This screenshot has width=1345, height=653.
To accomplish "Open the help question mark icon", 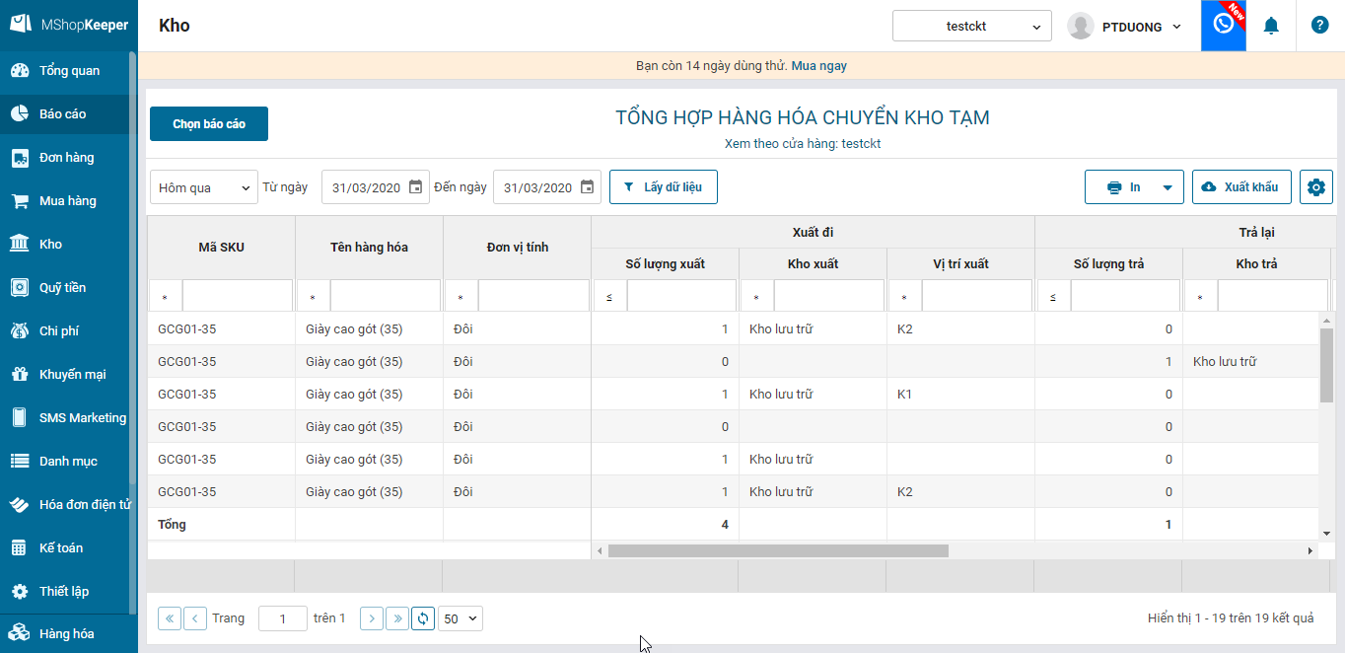I will (x=1319, y=26).
